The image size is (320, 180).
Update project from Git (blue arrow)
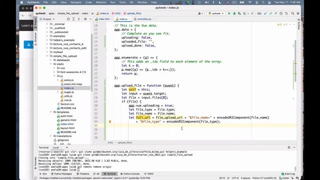[265, 13]
